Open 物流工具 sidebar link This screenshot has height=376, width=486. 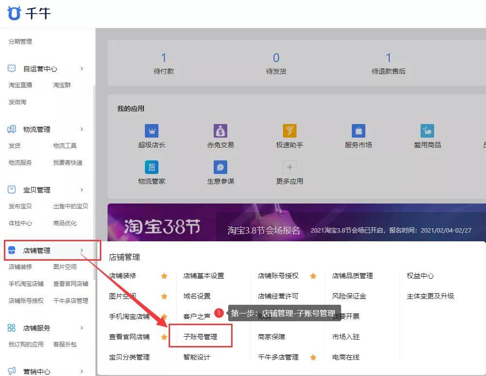[65, 145]
